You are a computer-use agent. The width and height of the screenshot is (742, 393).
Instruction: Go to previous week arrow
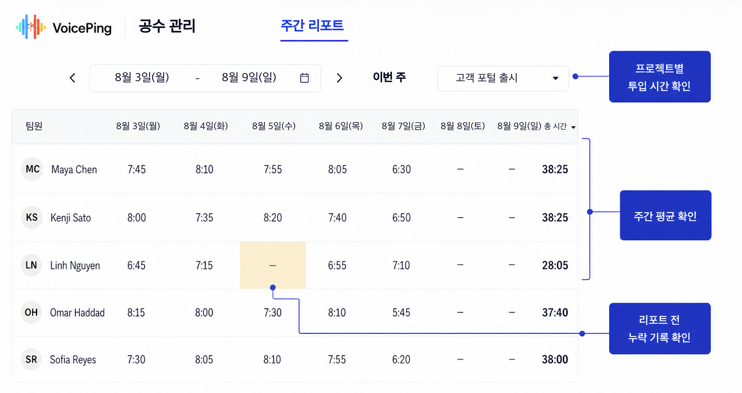click(x=73, y=78)
